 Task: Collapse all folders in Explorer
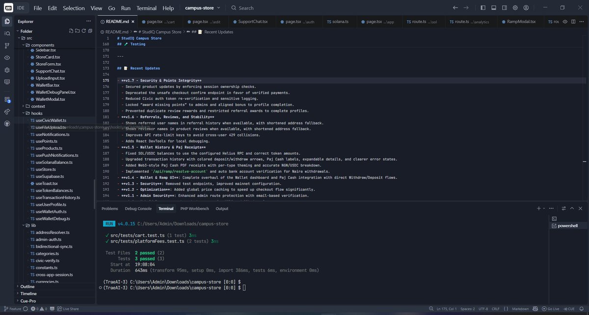coord(90,31)
